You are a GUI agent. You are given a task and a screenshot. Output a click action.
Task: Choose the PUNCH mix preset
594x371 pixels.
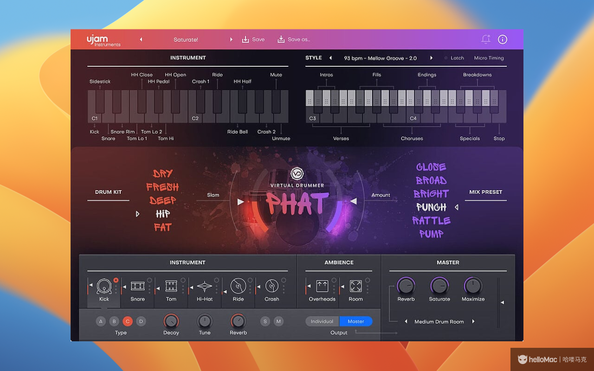pos(431,207)
